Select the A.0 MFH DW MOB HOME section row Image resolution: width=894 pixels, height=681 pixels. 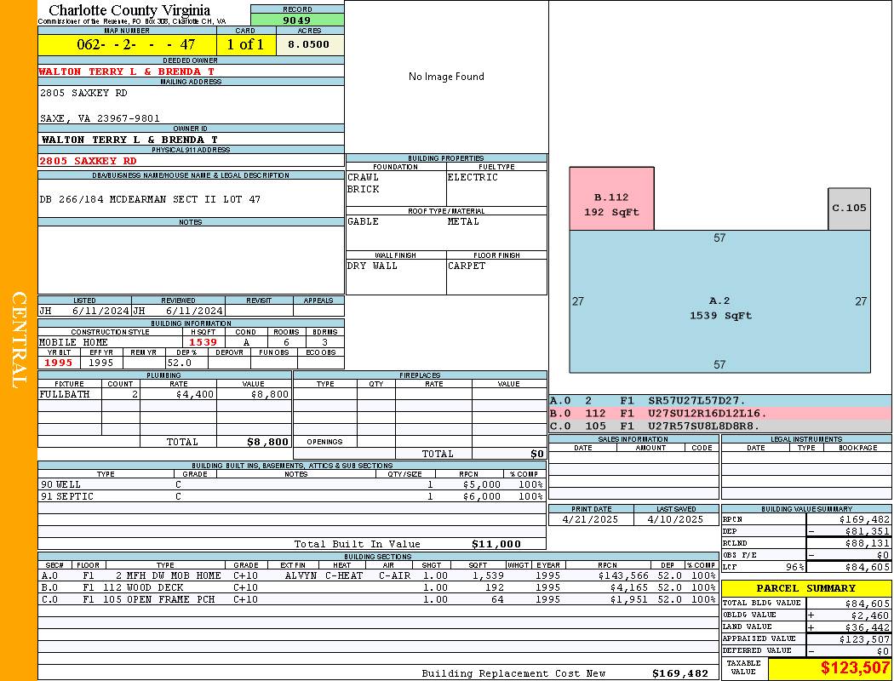[377, 575]
